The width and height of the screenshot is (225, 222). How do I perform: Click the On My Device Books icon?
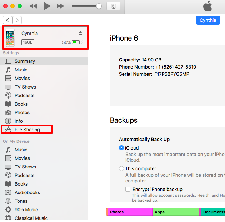tap(8, 184)
